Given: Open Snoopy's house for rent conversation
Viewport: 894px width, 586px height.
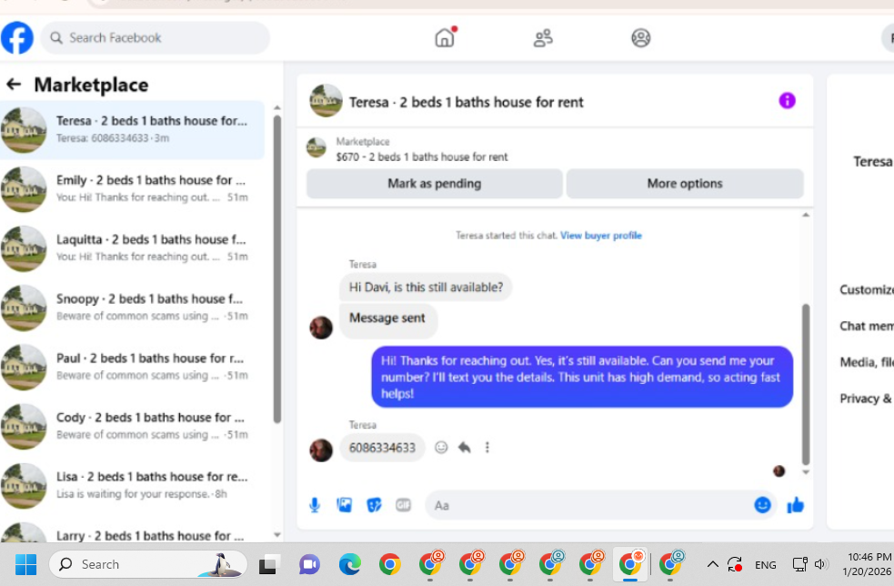Looking at the screenshot, I should (132, 308).
